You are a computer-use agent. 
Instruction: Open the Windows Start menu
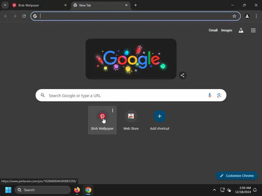[8, 190]
